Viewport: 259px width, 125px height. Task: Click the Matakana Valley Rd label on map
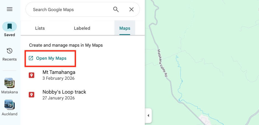[163, 63]
